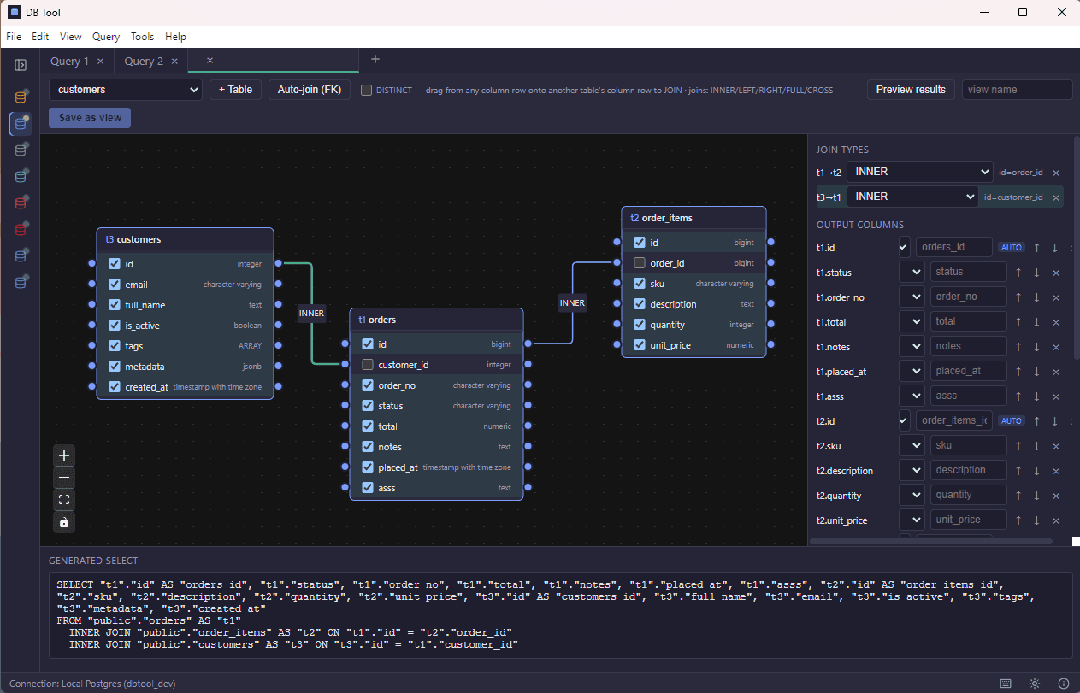Uncheck email in customers table

tap(115, 285)
